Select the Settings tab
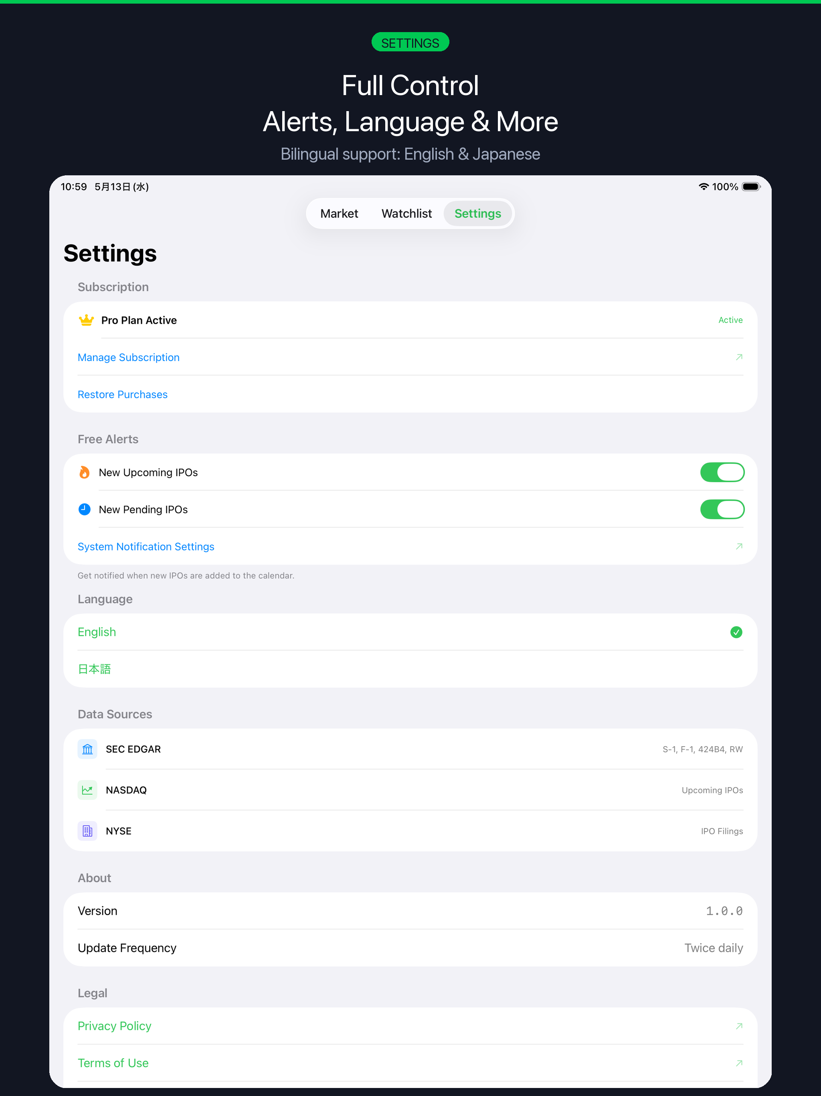821x1096 pixels. (x=478, y=213)
